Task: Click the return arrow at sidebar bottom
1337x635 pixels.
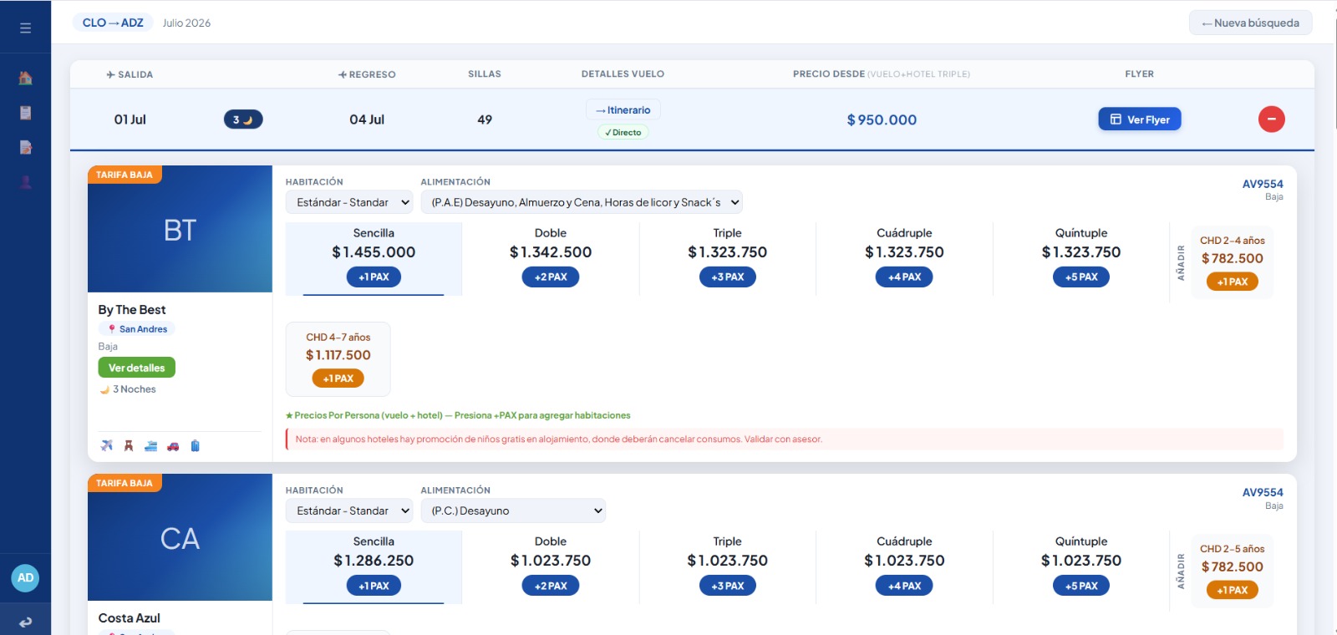Action: coord(25,622)
